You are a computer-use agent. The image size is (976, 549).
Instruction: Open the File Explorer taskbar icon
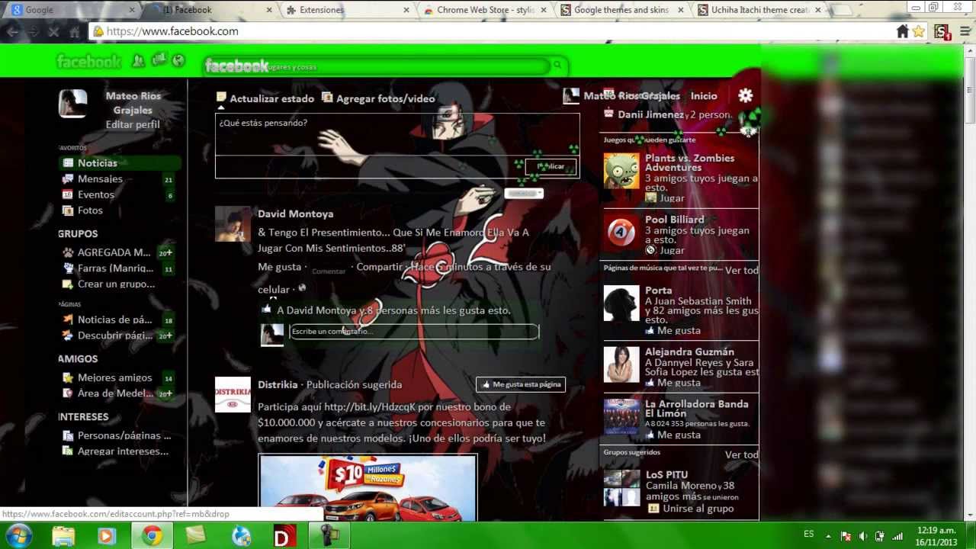63,536
